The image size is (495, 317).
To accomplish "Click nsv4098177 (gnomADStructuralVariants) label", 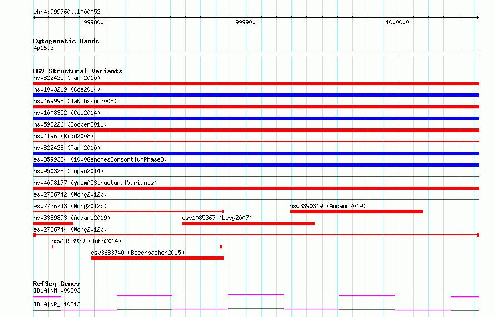I will tap(95, 183).
